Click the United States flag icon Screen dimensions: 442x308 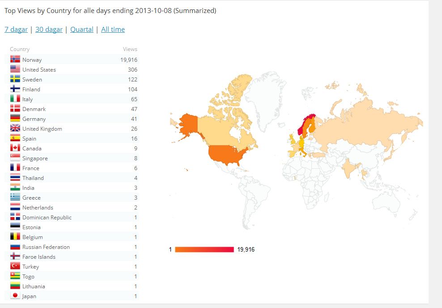(15, 69)
